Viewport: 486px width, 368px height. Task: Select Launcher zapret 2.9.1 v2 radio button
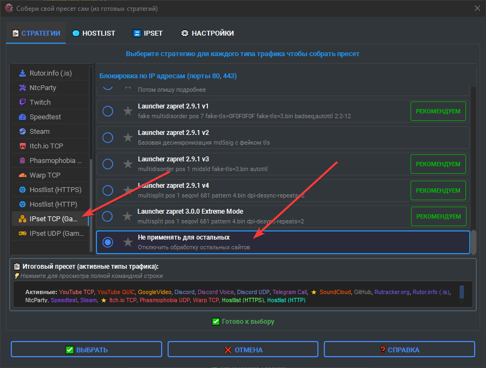(108, 138)
